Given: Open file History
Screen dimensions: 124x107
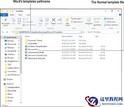Looking at the screenshot, I should click(x=98, y=25).
